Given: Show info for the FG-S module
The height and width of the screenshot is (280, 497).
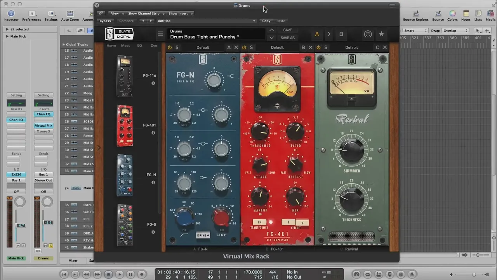Looking at the screenshot, I should click(x=153, y=232).
